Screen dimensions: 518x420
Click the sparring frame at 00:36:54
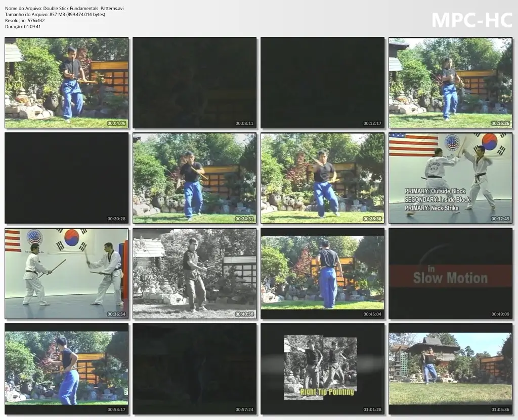(67, 273)
